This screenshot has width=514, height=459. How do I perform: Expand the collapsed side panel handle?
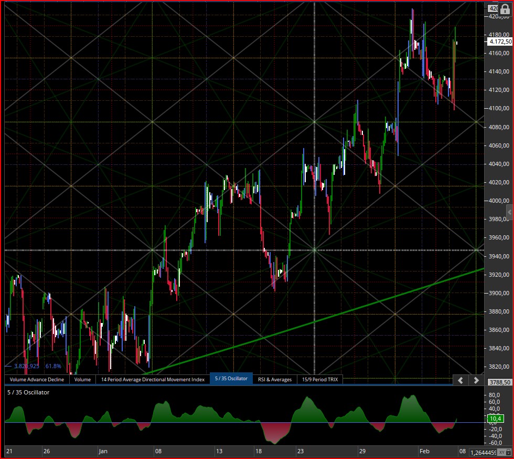pos(509,212)
